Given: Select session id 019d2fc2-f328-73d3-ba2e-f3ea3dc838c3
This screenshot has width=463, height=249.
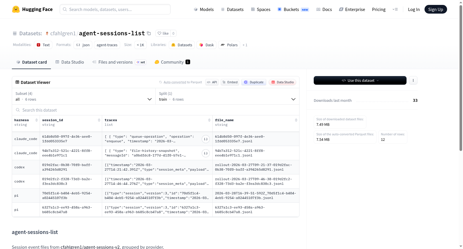Looking at the screenshot, I should click(71, 181).
